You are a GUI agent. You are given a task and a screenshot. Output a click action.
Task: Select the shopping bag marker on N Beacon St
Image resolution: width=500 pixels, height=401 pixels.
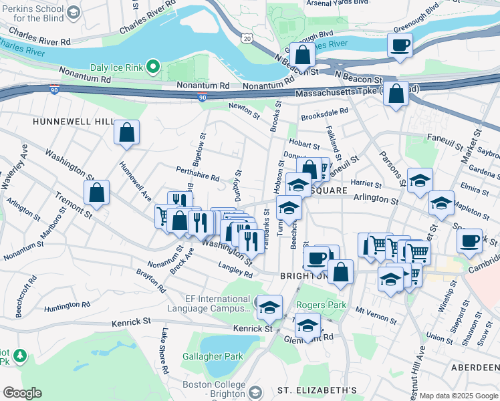[302, 56]
